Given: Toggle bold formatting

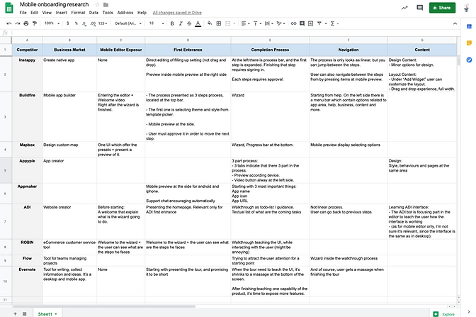Looking at the screenshot, I should tap(172, 23).
